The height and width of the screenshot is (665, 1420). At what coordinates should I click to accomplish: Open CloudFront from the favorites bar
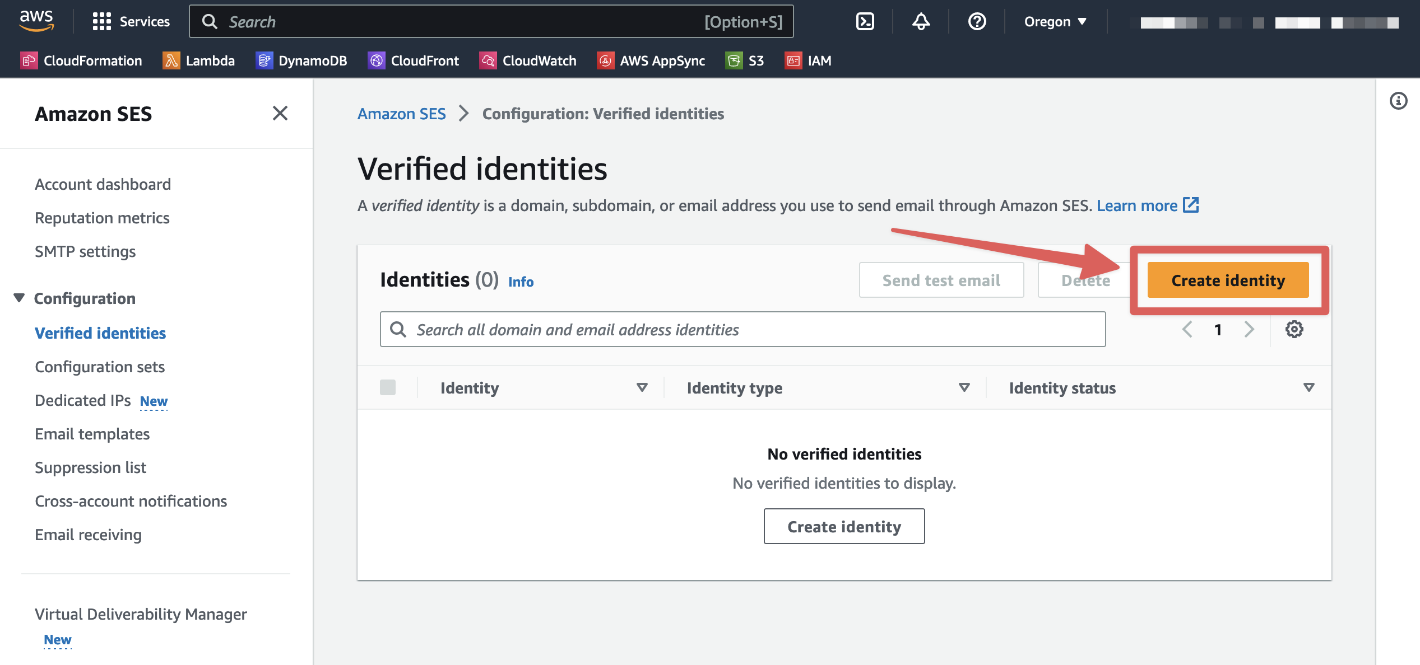pyautogui.click(x=413, y=60)
